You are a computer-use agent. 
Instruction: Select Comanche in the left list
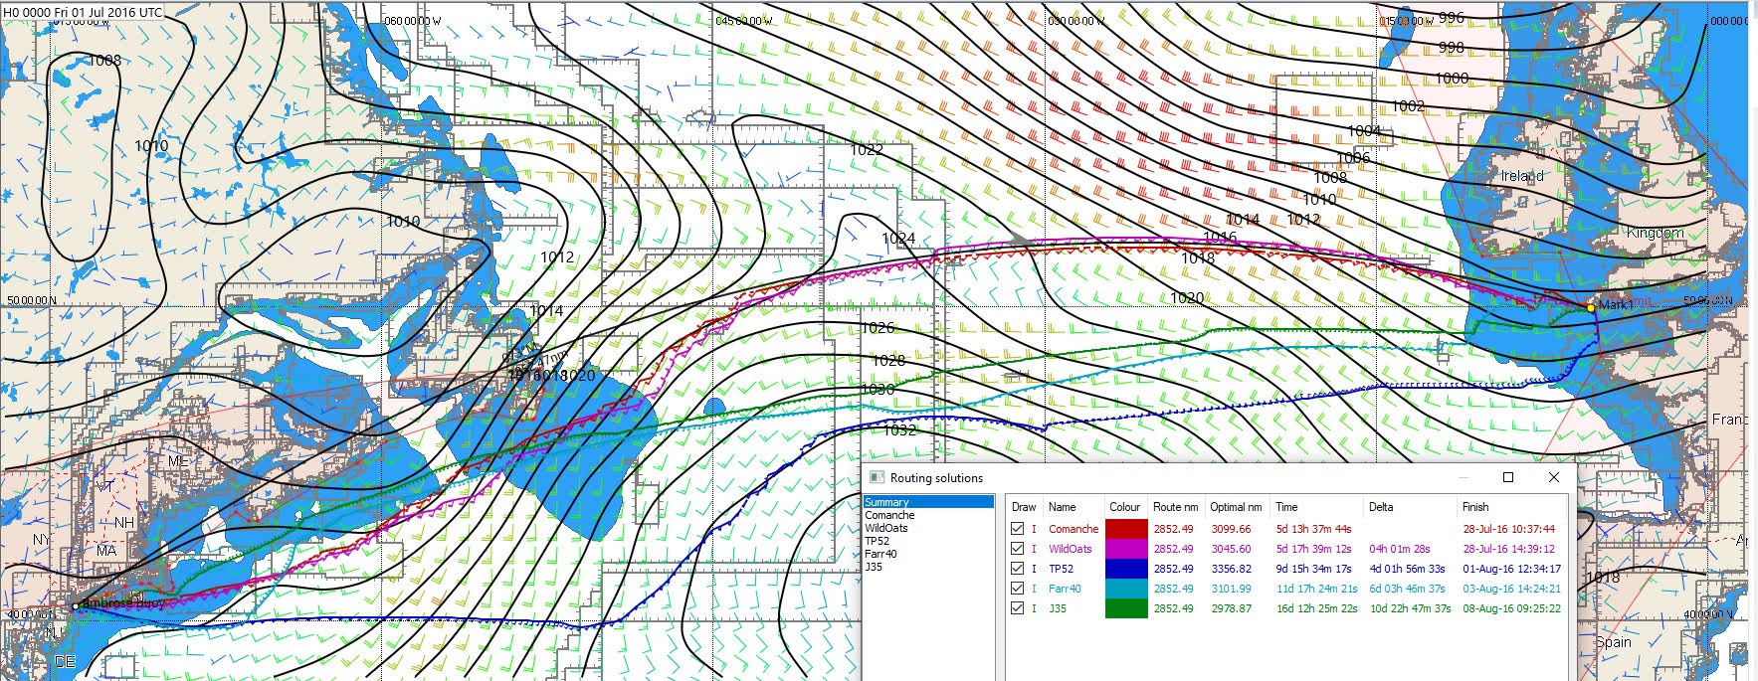[889, 515]
